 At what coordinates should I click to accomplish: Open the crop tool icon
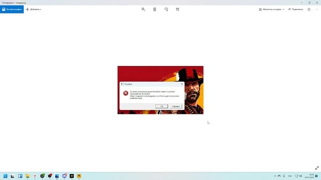tap(178, 9)
